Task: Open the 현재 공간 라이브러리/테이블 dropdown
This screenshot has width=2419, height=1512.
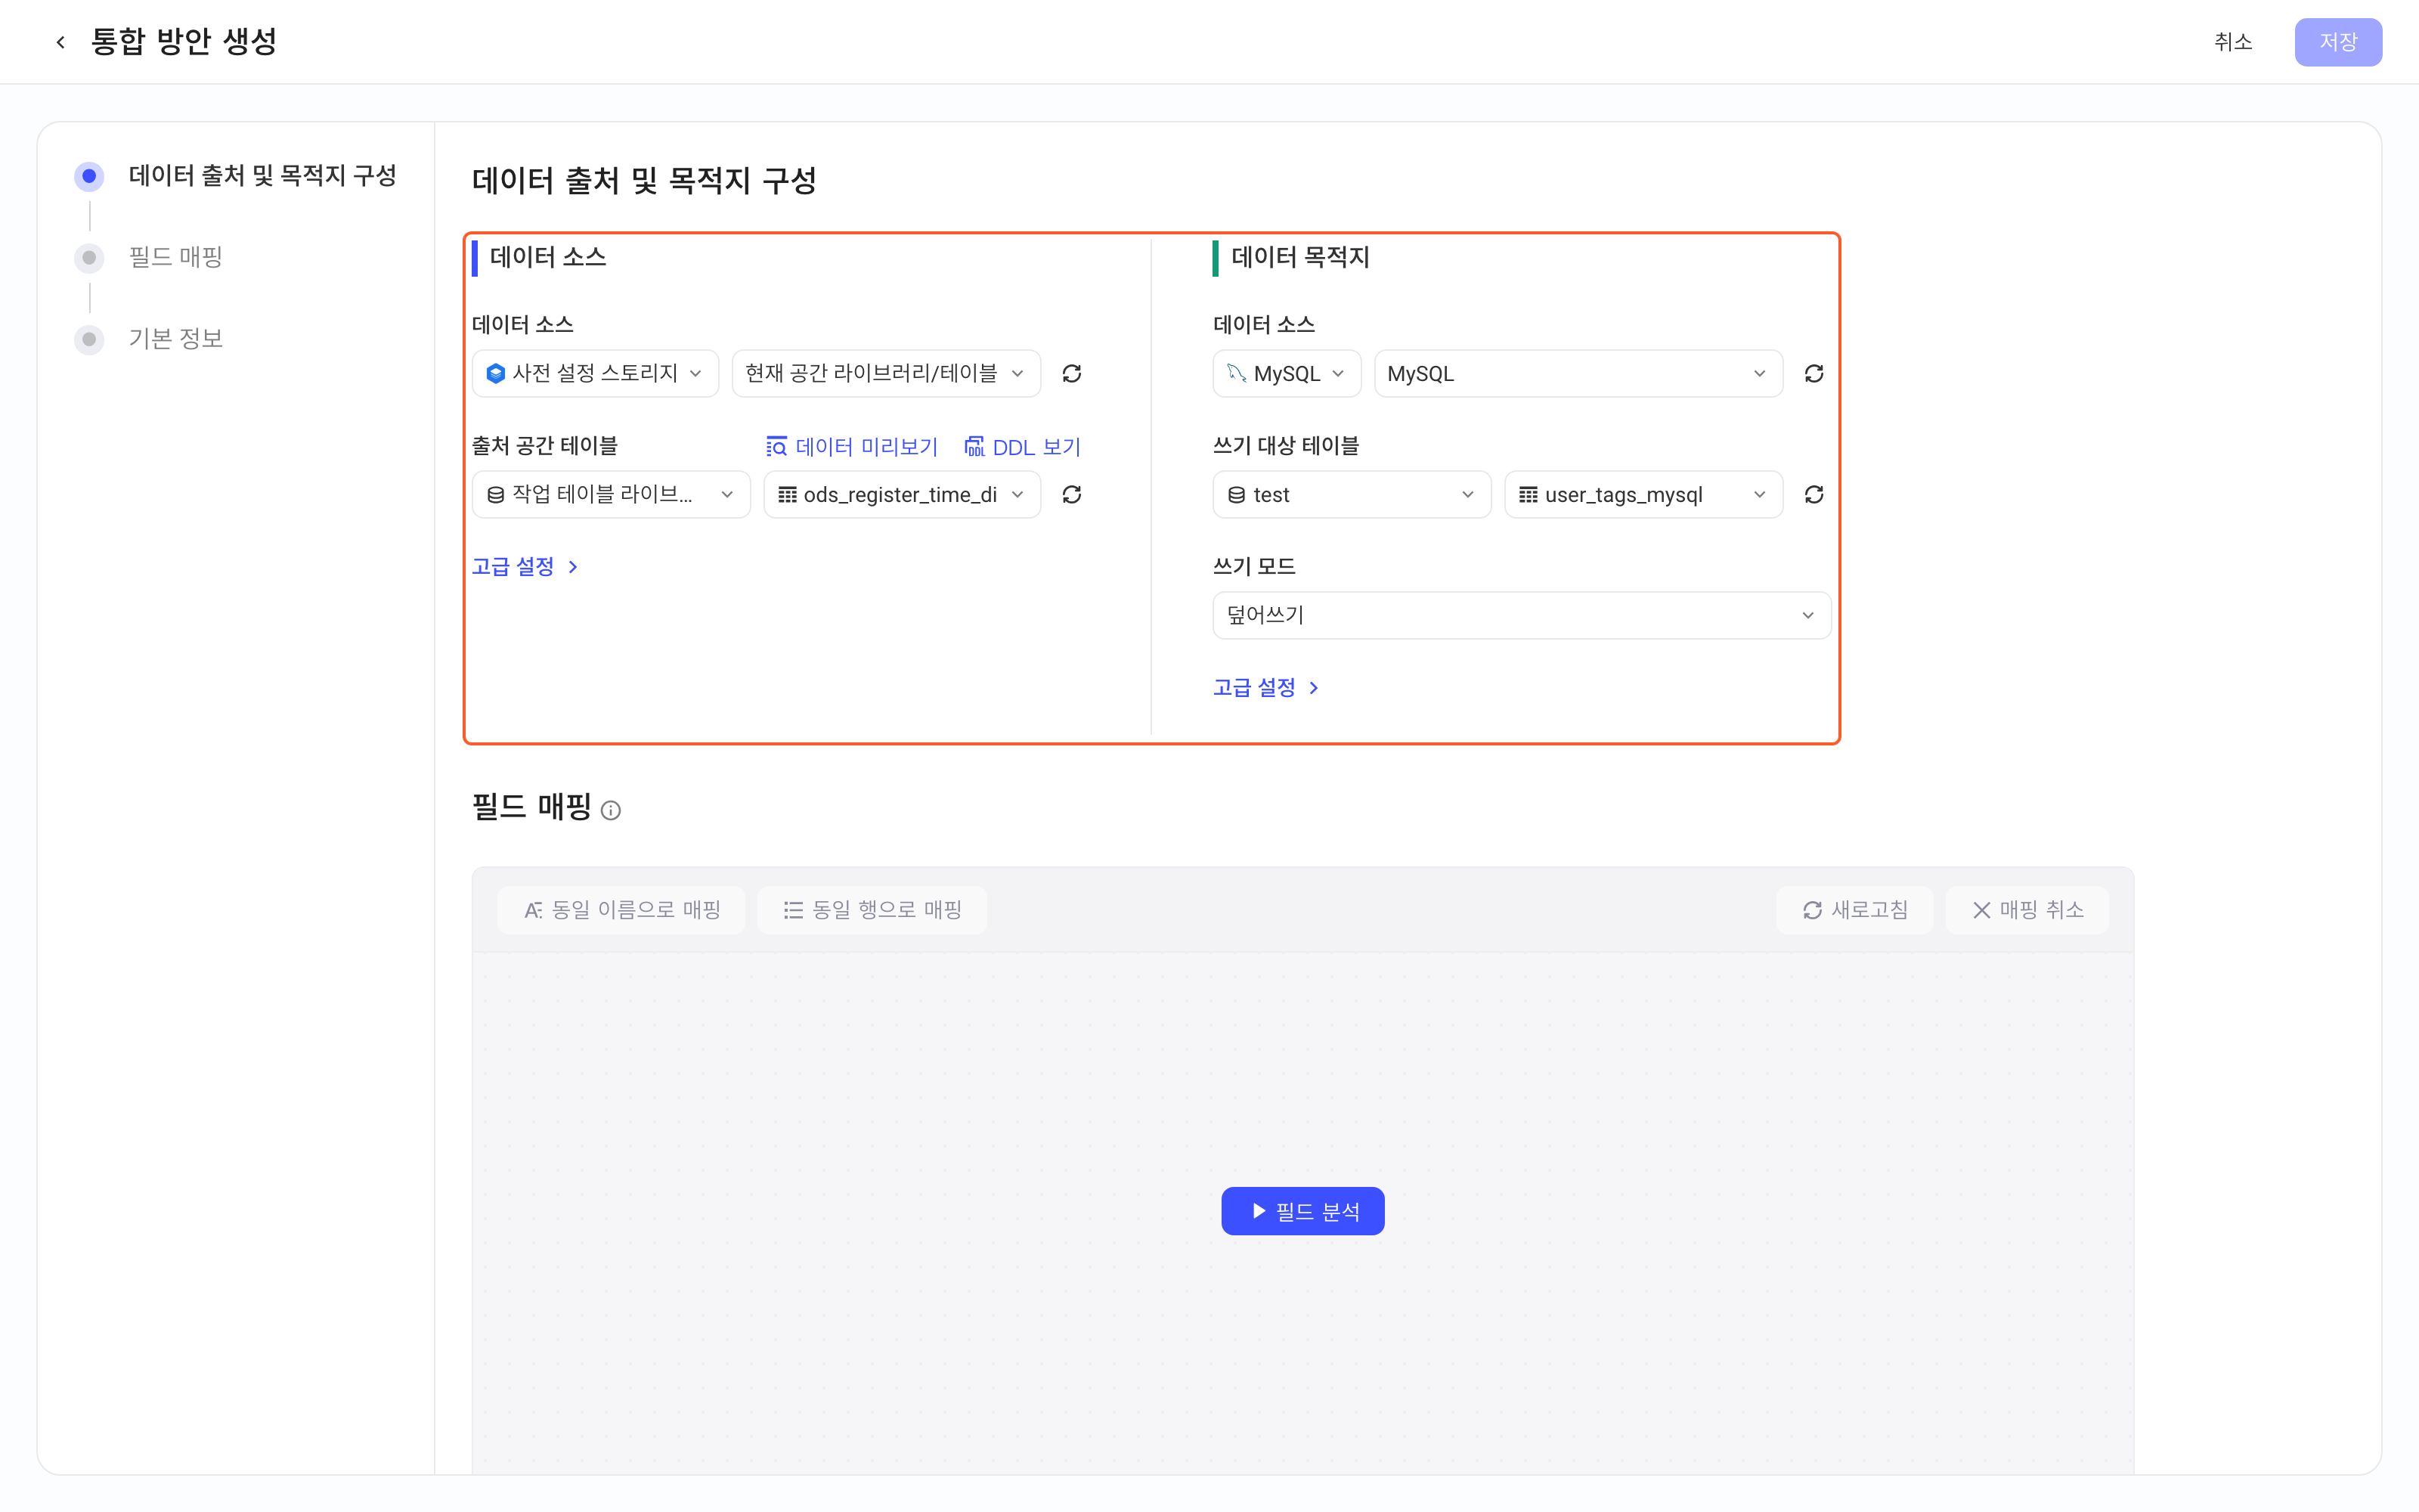Action: pos(886,374)
